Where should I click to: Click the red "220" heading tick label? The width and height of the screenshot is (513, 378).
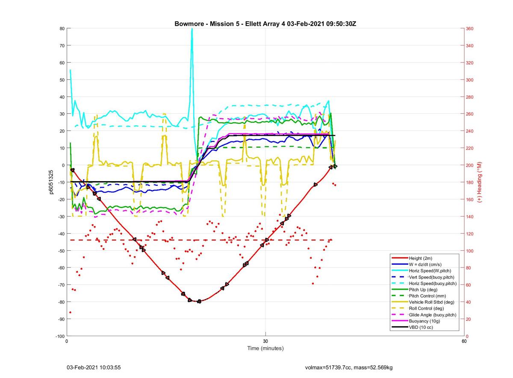(x=470, y=148)
